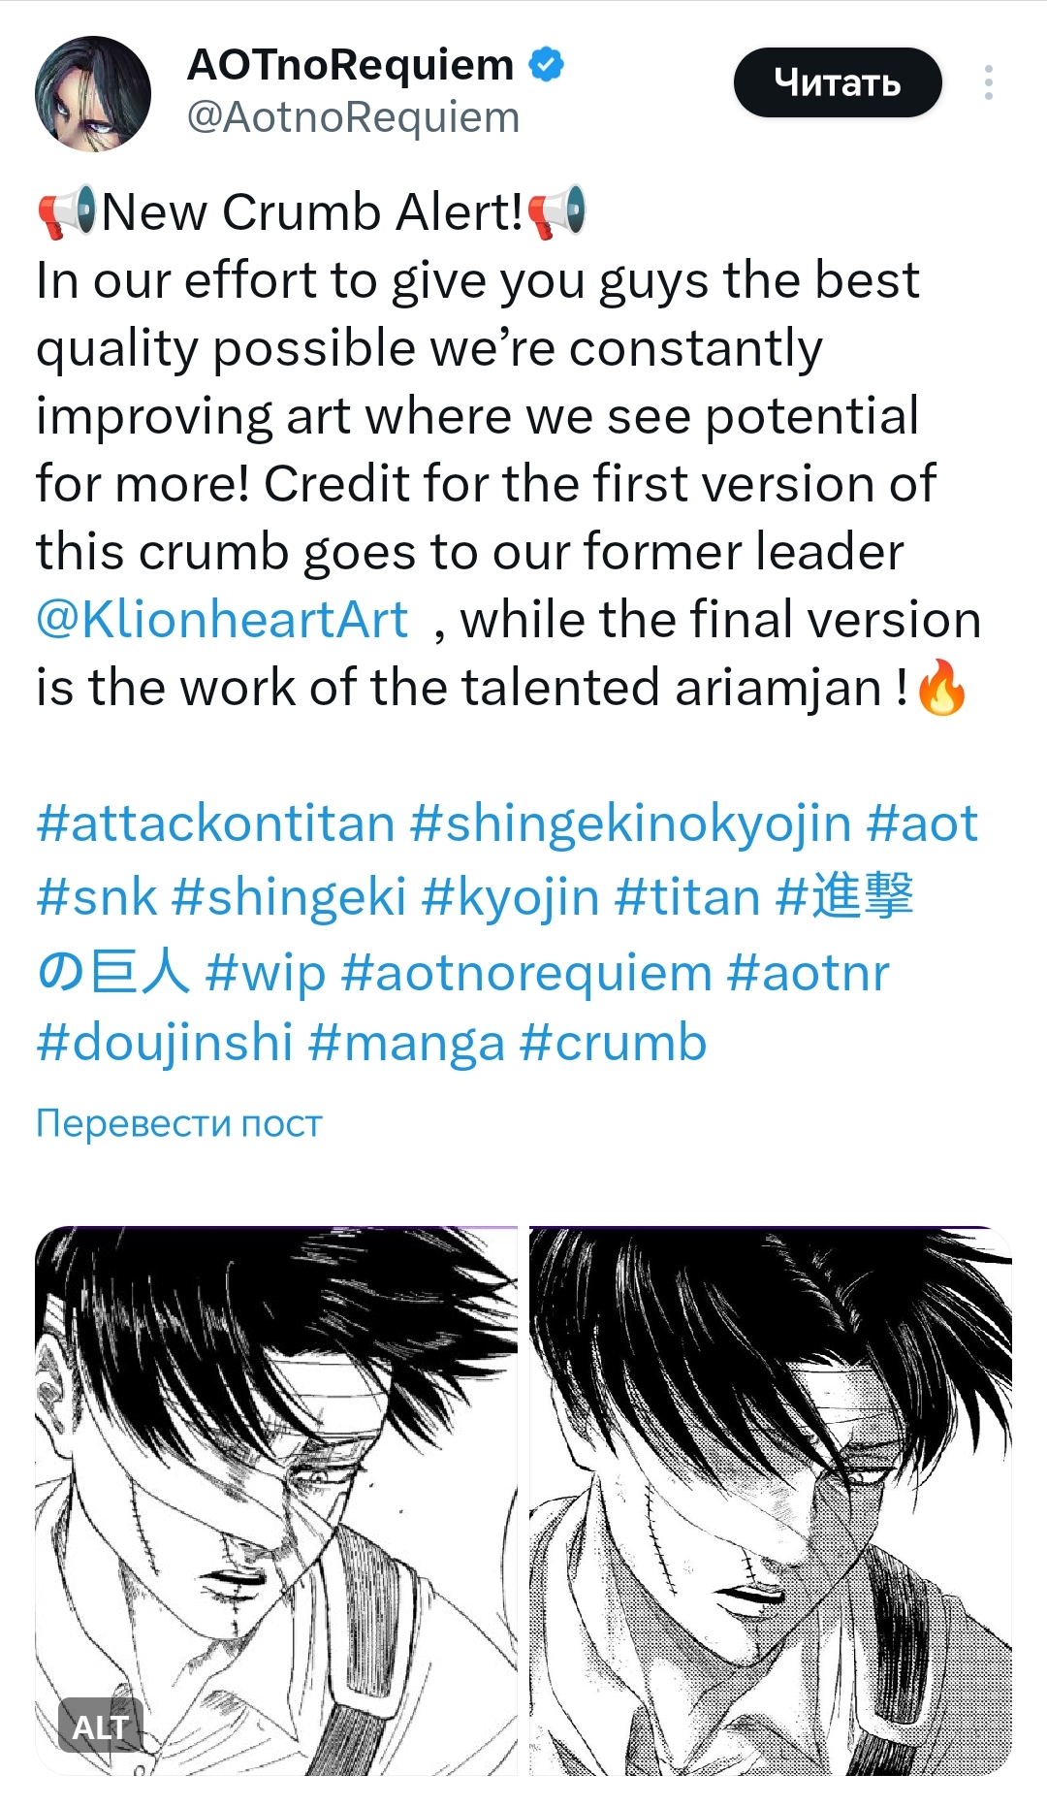Click the blue verified badge icon
This screenshot has width=1047, height=1807.
pos(546,65)
